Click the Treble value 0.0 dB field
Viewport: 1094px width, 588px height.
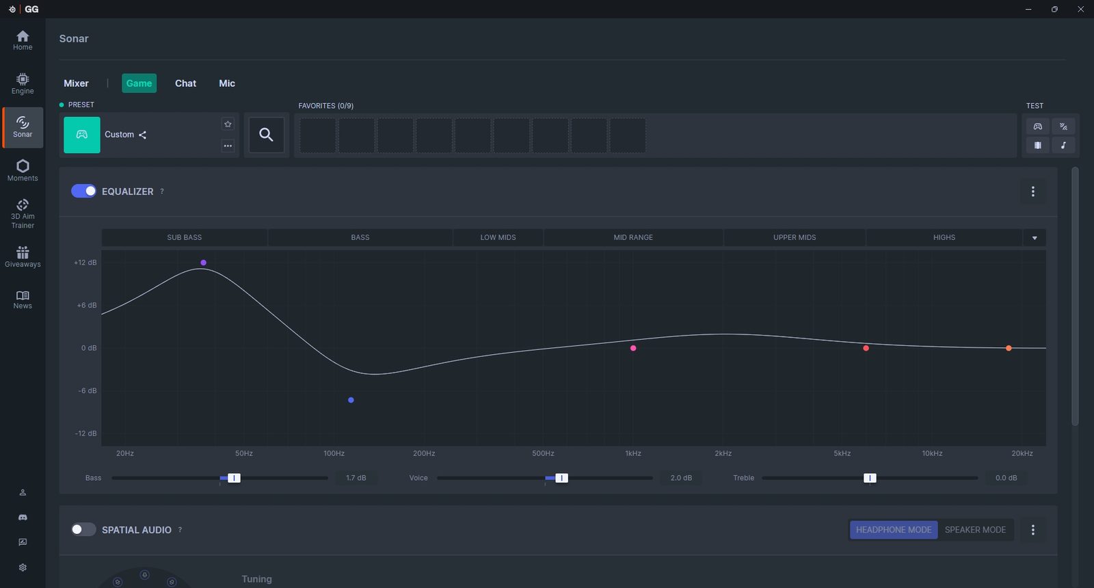pyautogui.click(x=1006, y=478)
